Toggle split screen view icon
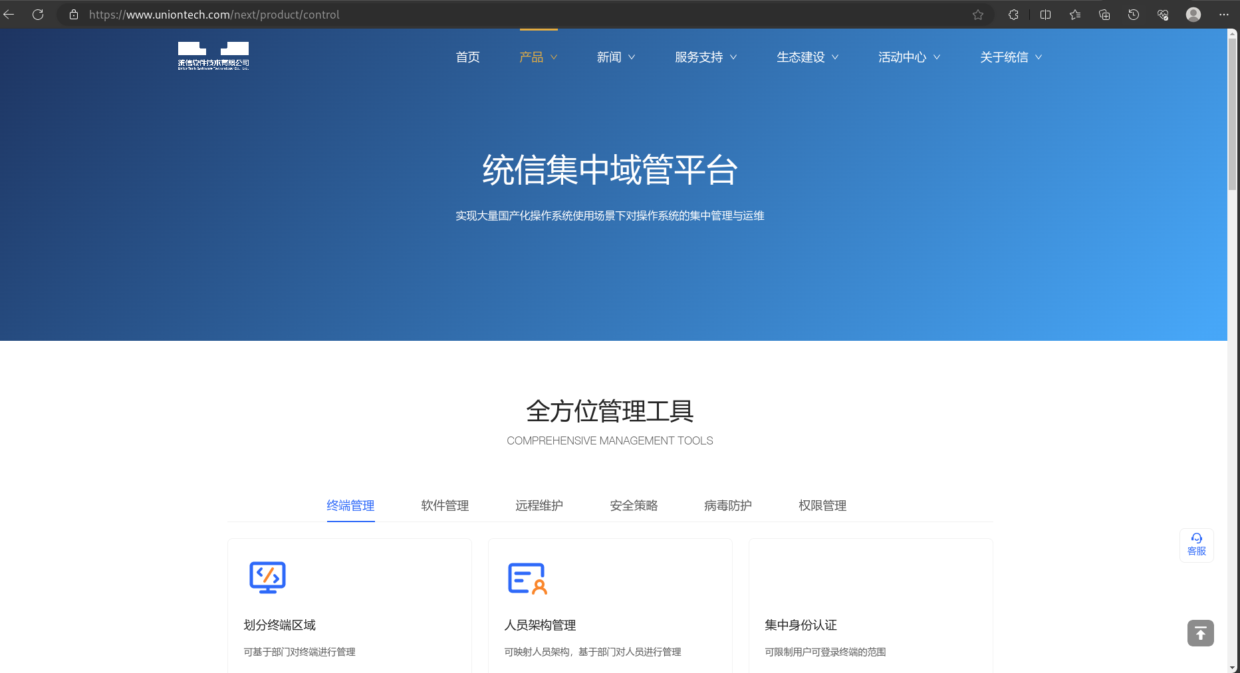The width and height of the screenshot is (1240, 673). click(1045, 15)
